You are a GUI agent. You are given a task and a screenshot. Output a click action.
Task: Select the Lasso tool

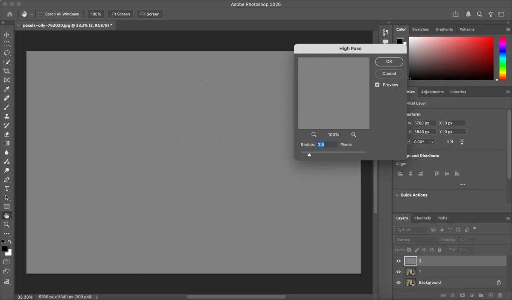tap(6, 53)
